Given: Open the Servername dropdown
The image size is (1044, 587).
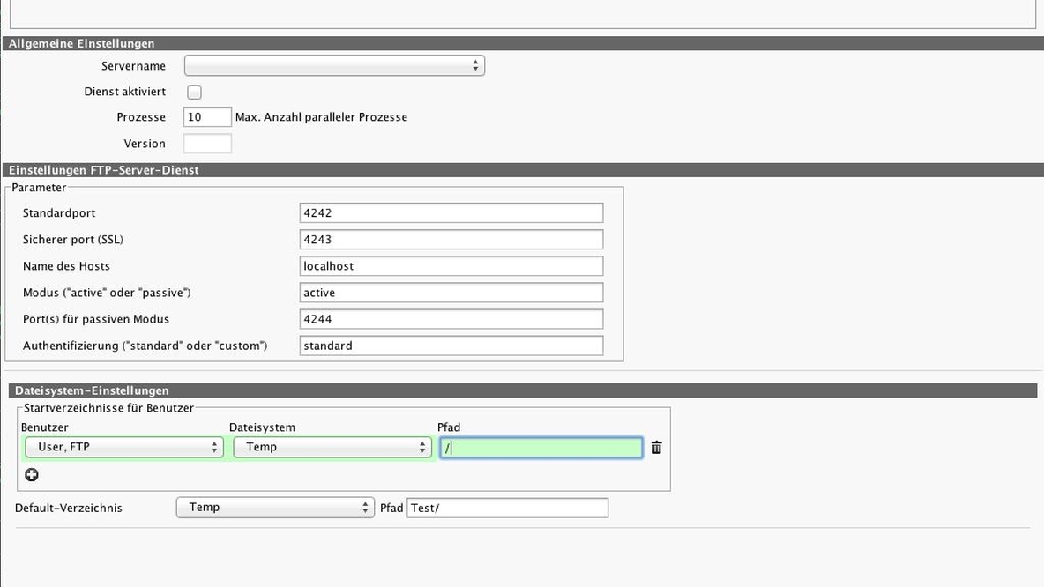Looking at the screenshot, I should [334, 66].
